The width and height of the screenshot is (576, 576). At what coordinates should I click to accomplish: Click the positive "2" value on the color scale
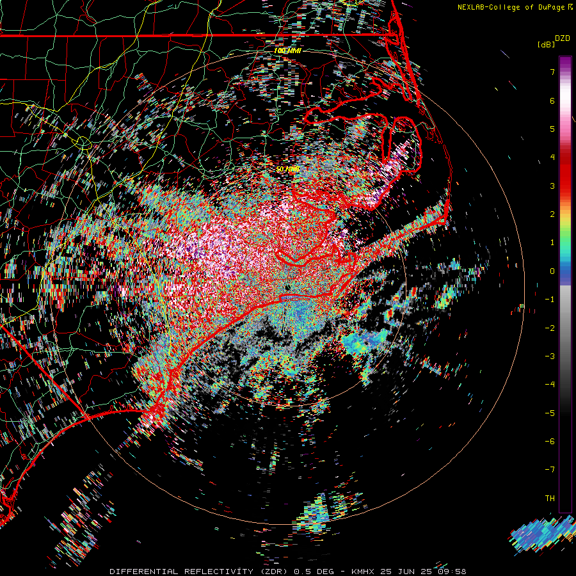tap(552, 214)
